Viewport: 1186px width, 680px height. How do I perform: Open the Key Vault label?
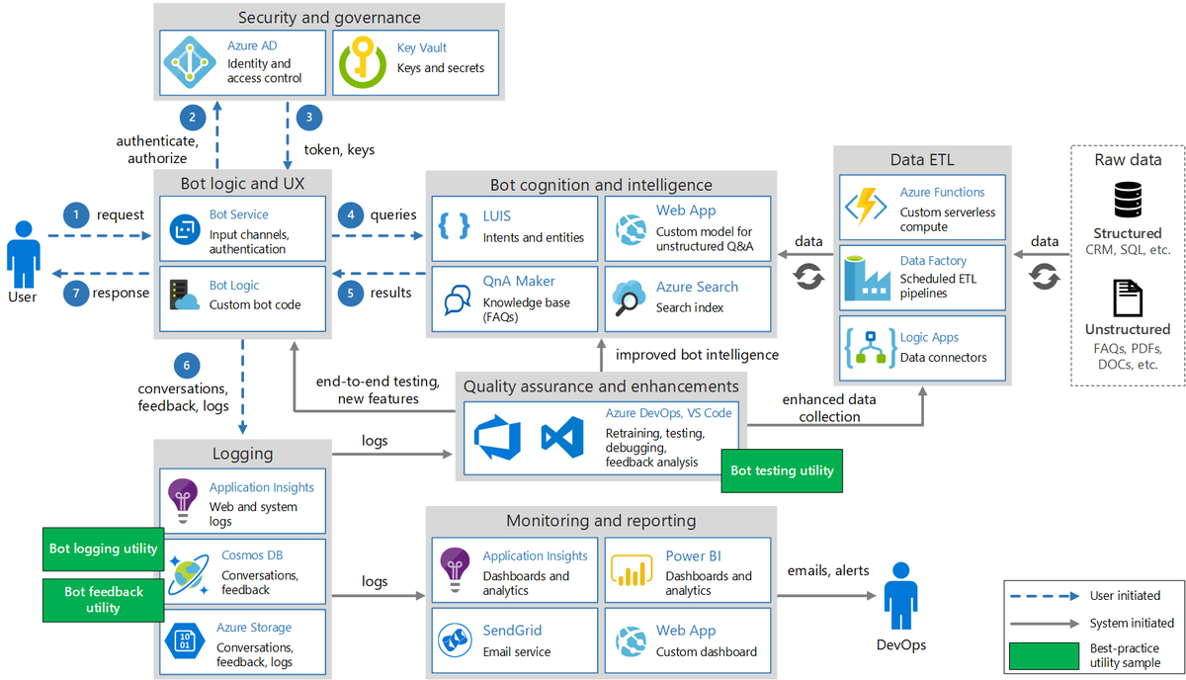click(x=422, y=47)
